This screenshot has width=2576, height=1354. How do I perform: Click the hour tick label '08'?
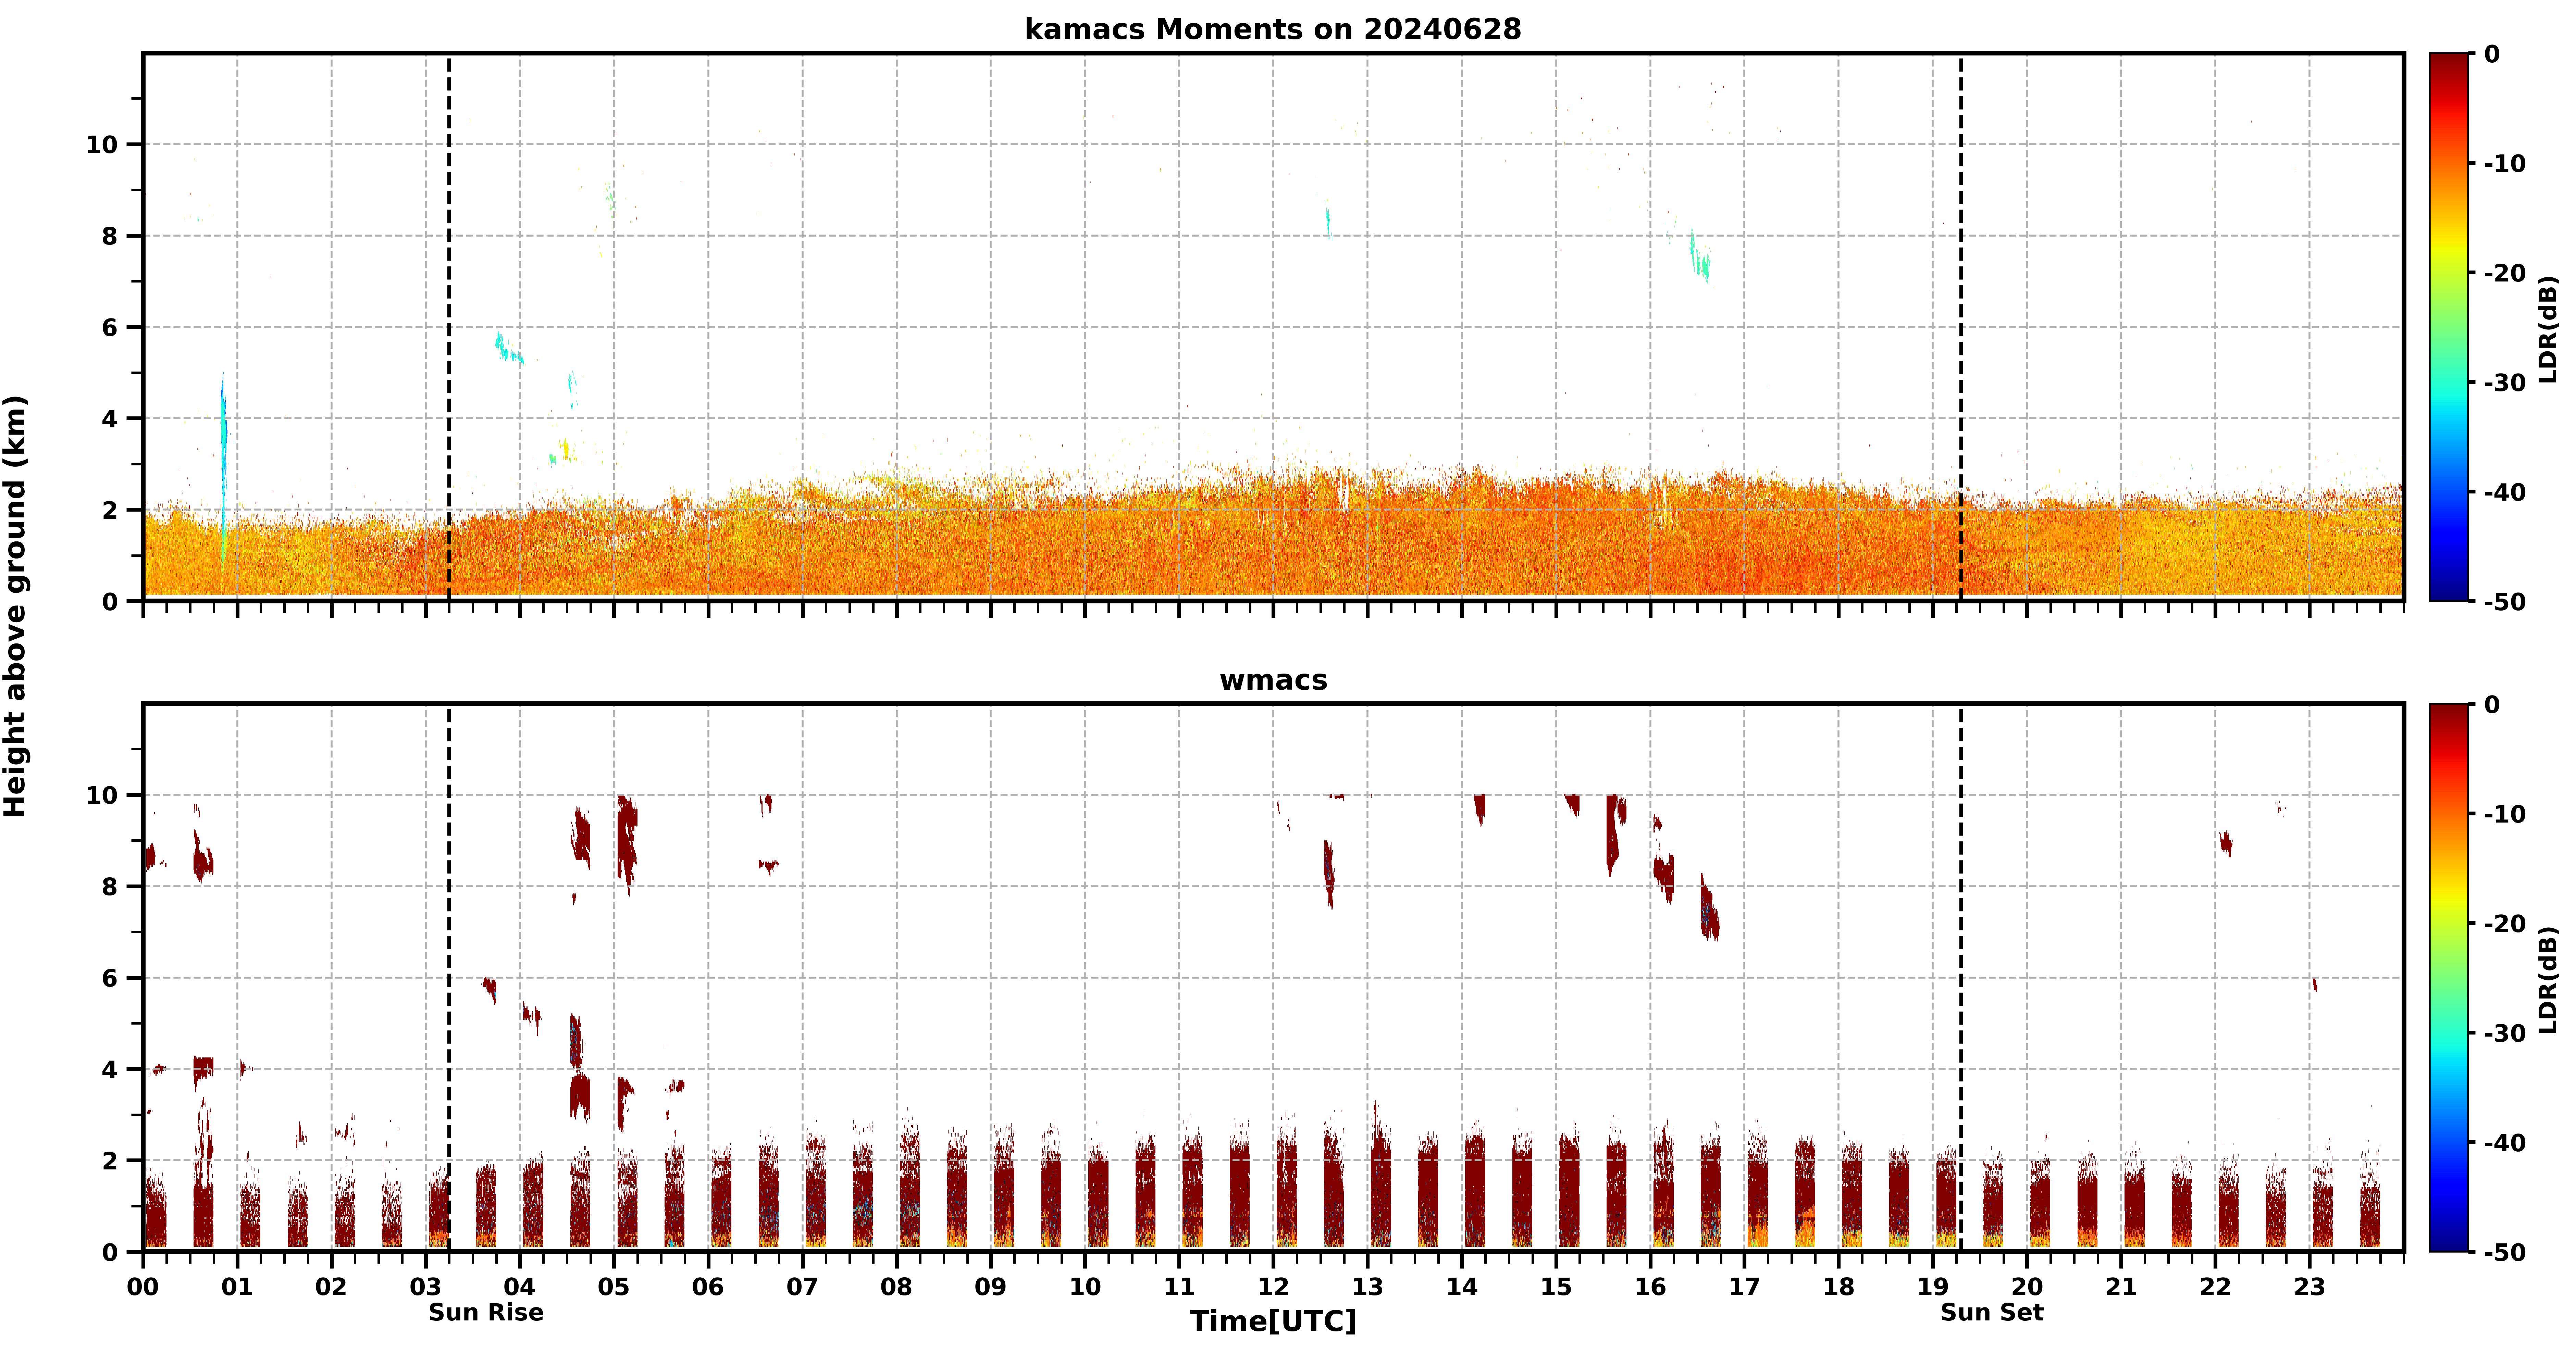pyautogui.click(x=896, y=1287)
